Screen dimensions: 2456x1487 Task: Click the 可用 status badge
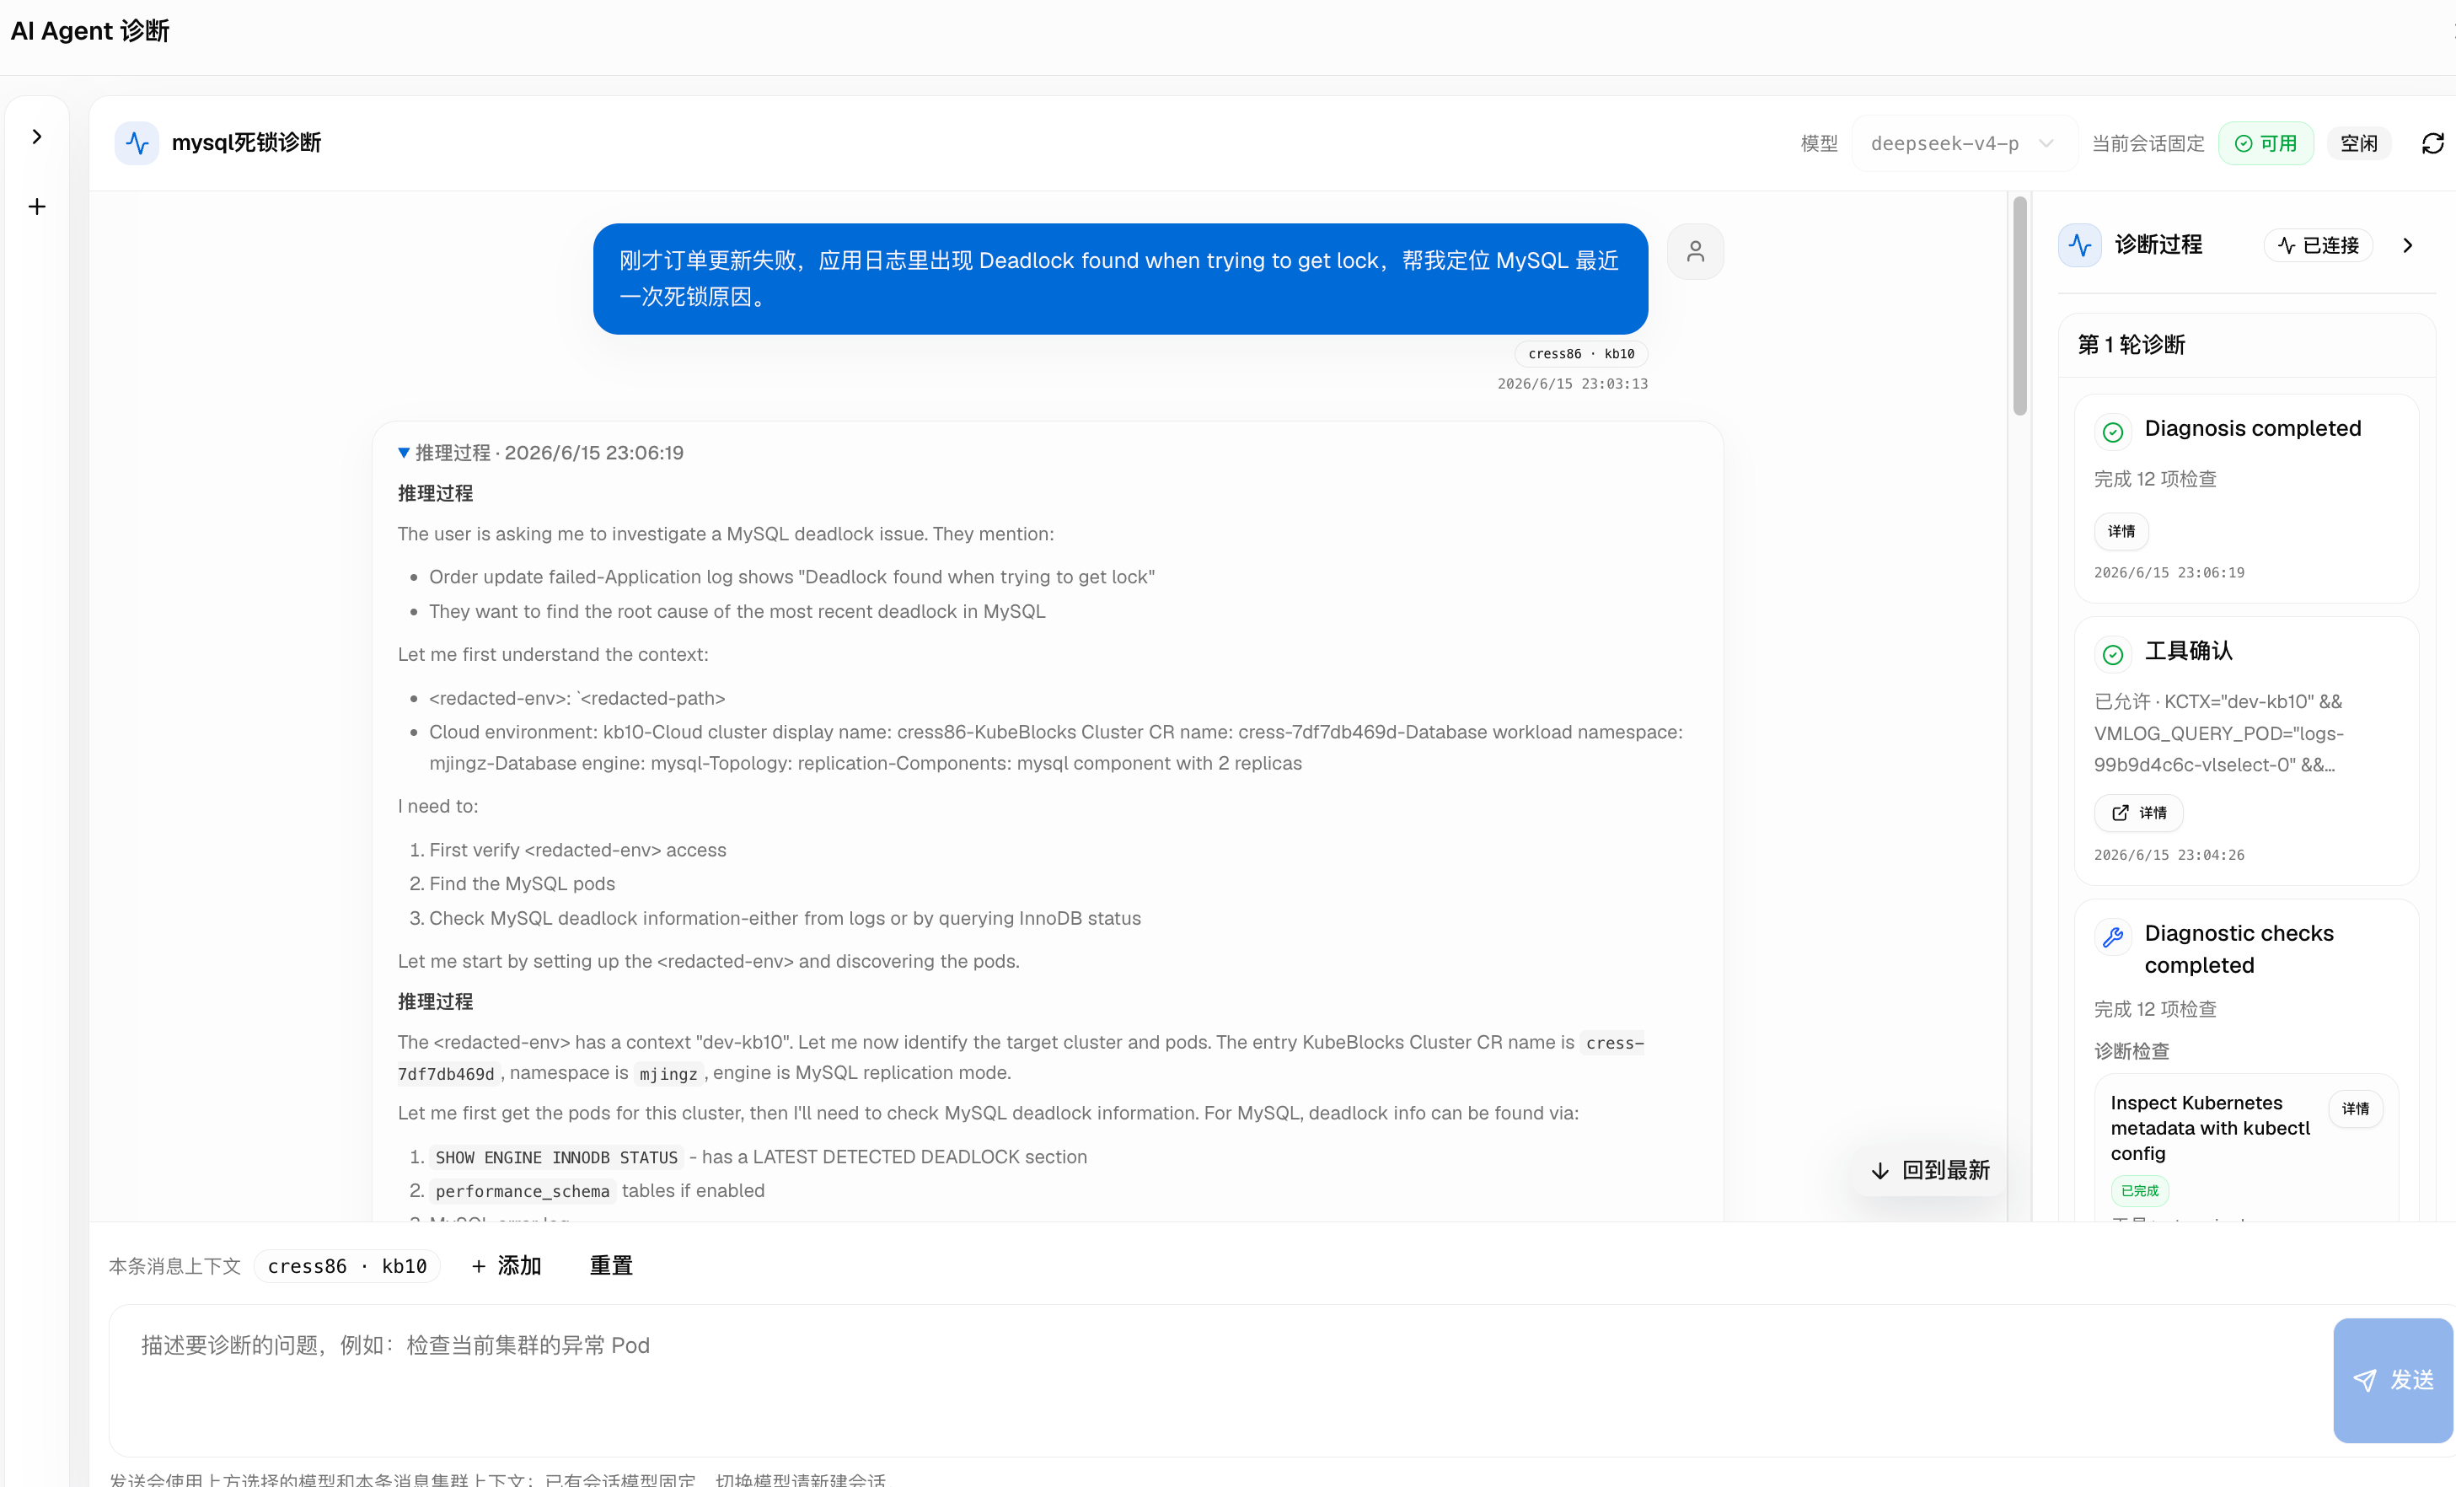pos(2266,143)
